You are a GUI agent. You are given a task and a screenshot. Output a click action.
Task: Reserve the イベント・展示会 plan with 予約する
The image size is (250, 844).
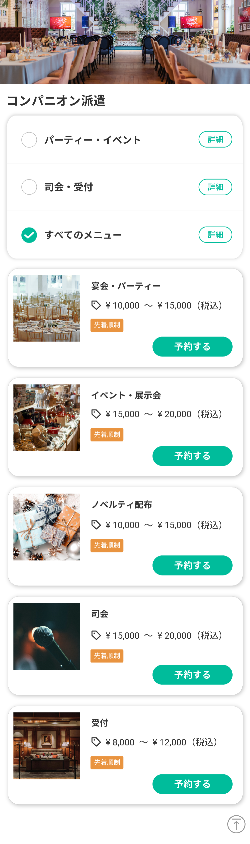pyautogui.click(x=192, y=456)
